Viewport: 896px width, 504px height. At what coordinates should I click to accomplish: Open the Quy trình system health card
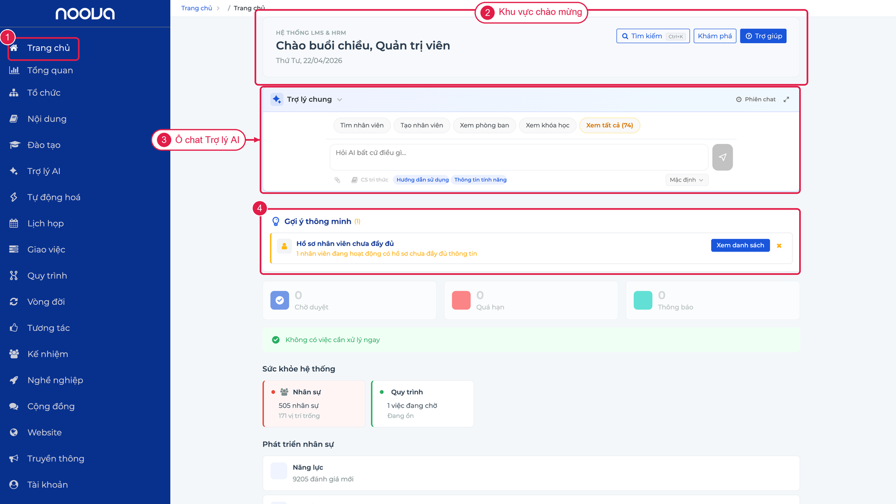[x=423, y=404]
